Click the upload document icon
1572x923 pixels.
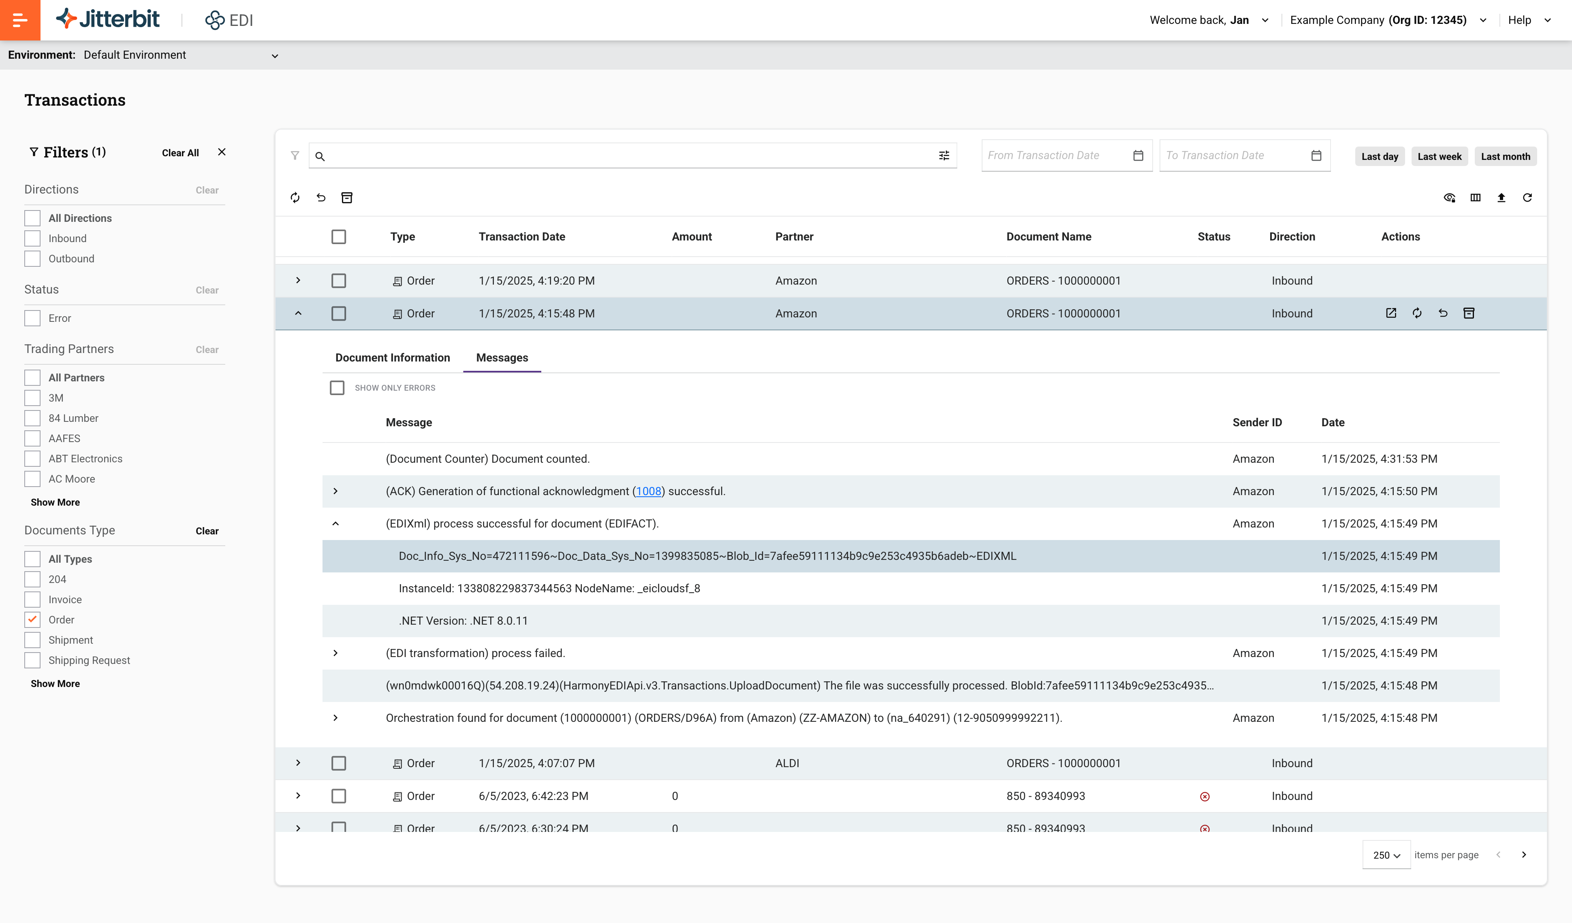tap(1502, 198)
